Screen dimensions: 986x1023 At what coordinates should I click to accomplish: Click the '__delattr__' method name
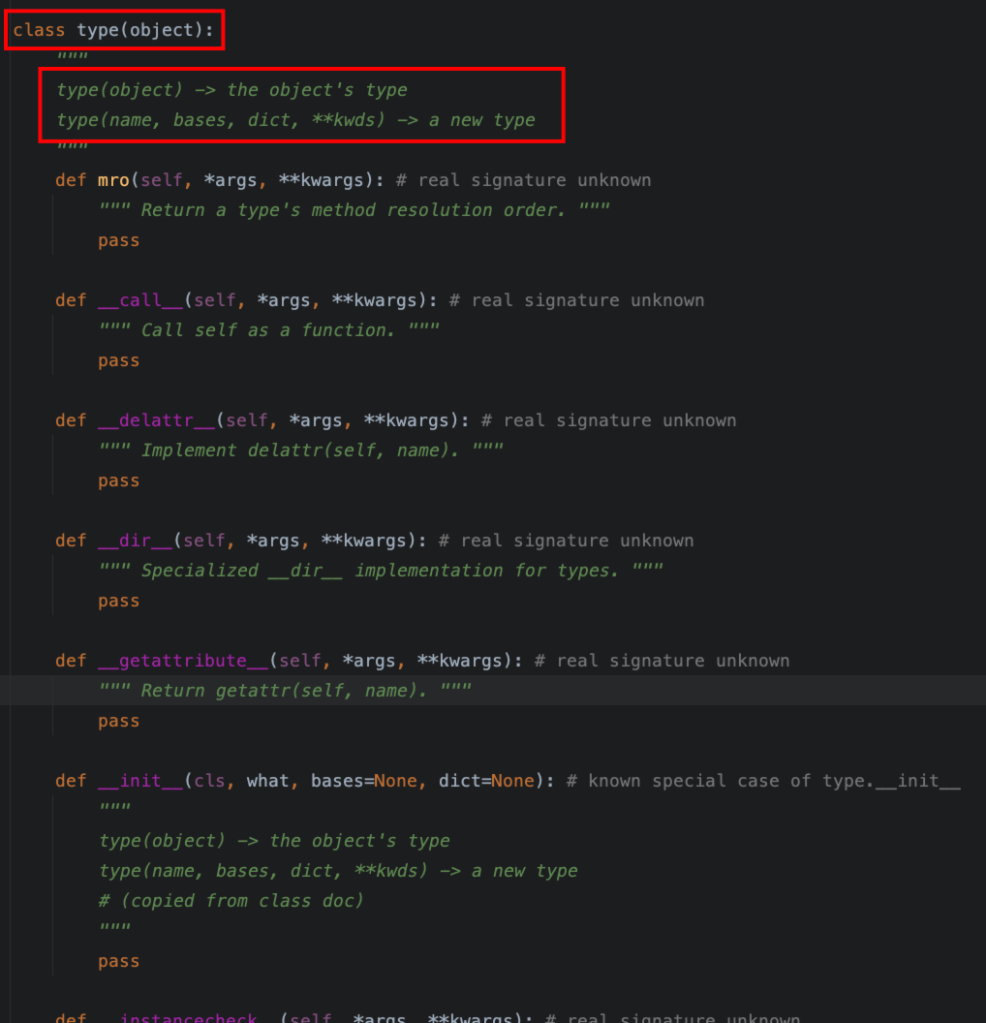pyautogui.click(x=157, y=420)
